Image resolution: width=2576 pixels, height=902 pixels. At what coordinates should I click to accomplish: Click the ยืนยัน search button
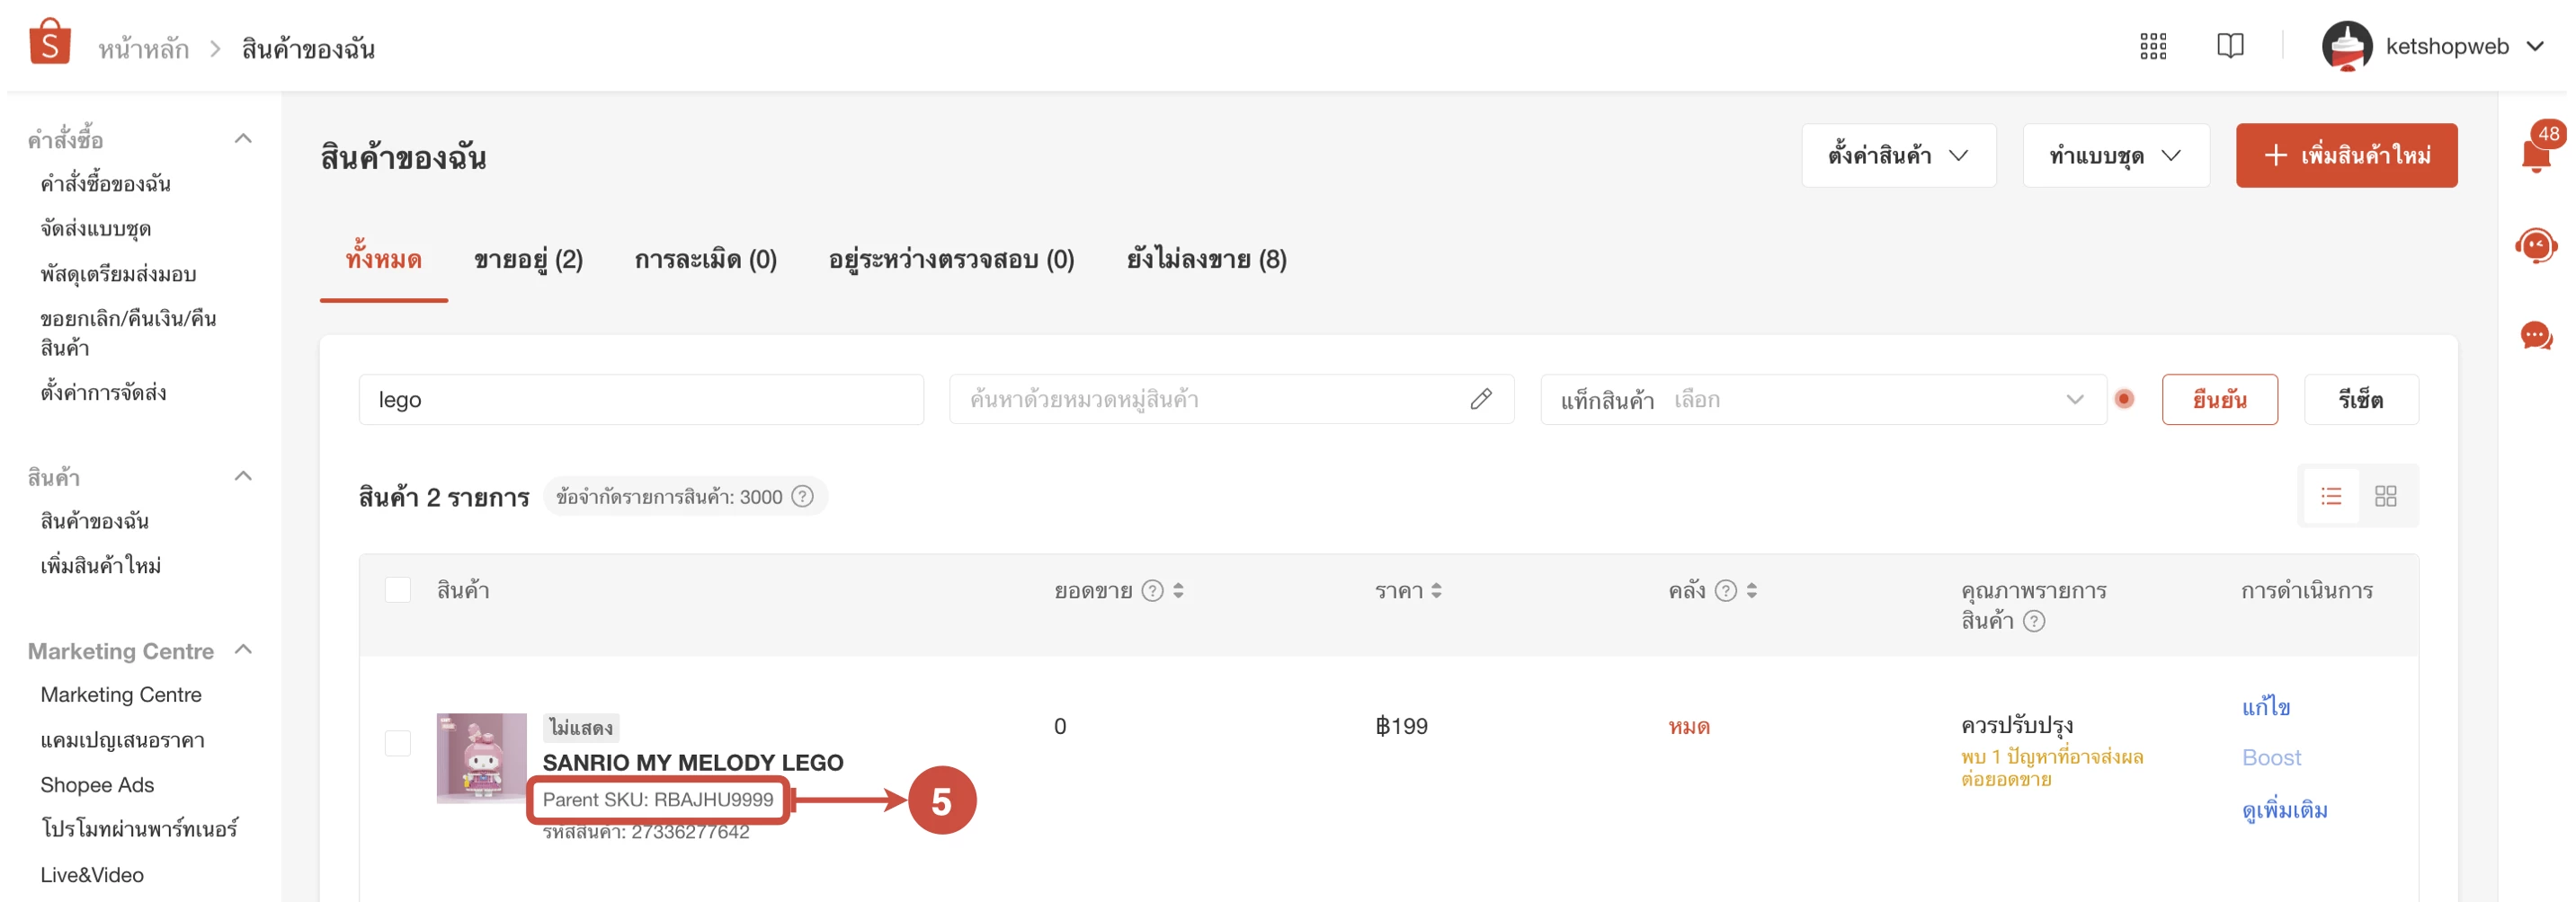2219,400
